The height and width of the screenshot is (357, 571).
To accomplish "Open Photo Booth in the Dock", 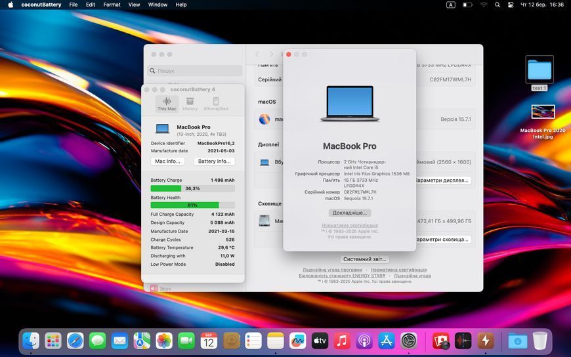I will click(x=441, y=341).
